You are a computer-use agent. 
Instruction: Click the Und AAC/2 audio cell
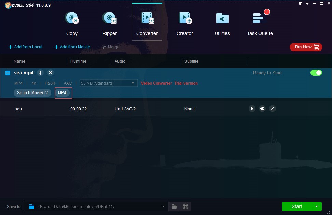(x=125, y=109)
